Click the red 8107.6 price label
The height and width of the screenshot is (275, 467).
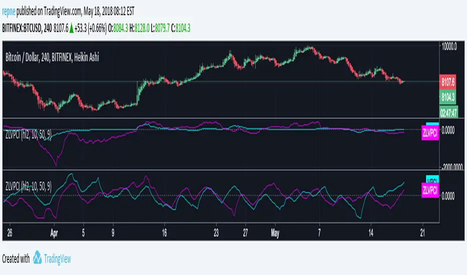447,82
